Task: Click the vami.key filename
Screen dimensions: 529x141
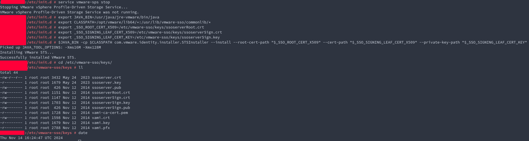Action: coord(101,123)
